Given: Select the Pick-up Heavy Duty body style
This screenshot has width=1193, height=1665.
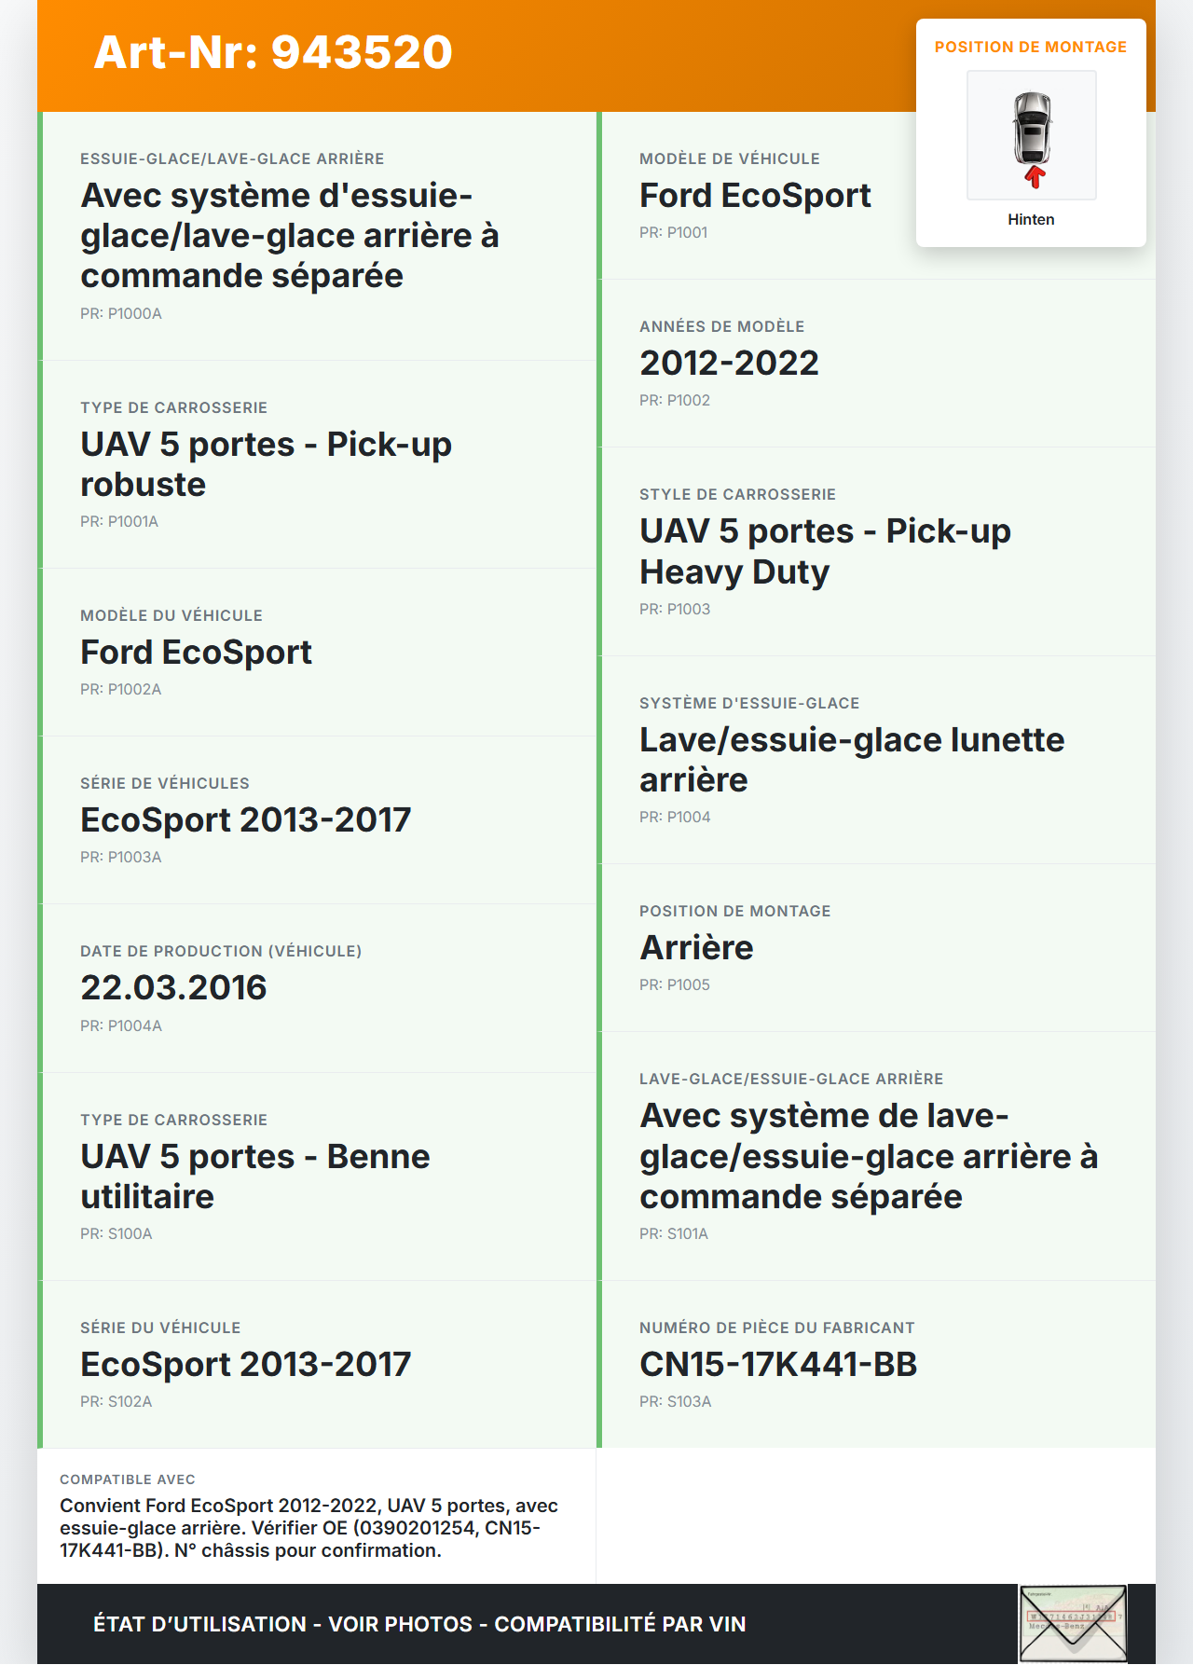Looking at the screenshot, I should (x=825, y=551).
